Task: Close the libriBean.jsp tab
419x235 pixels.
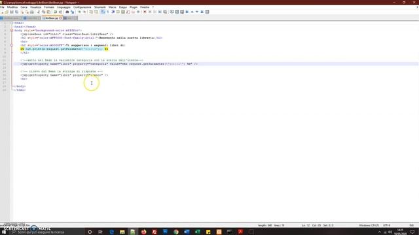Action: tap(61, 18)
